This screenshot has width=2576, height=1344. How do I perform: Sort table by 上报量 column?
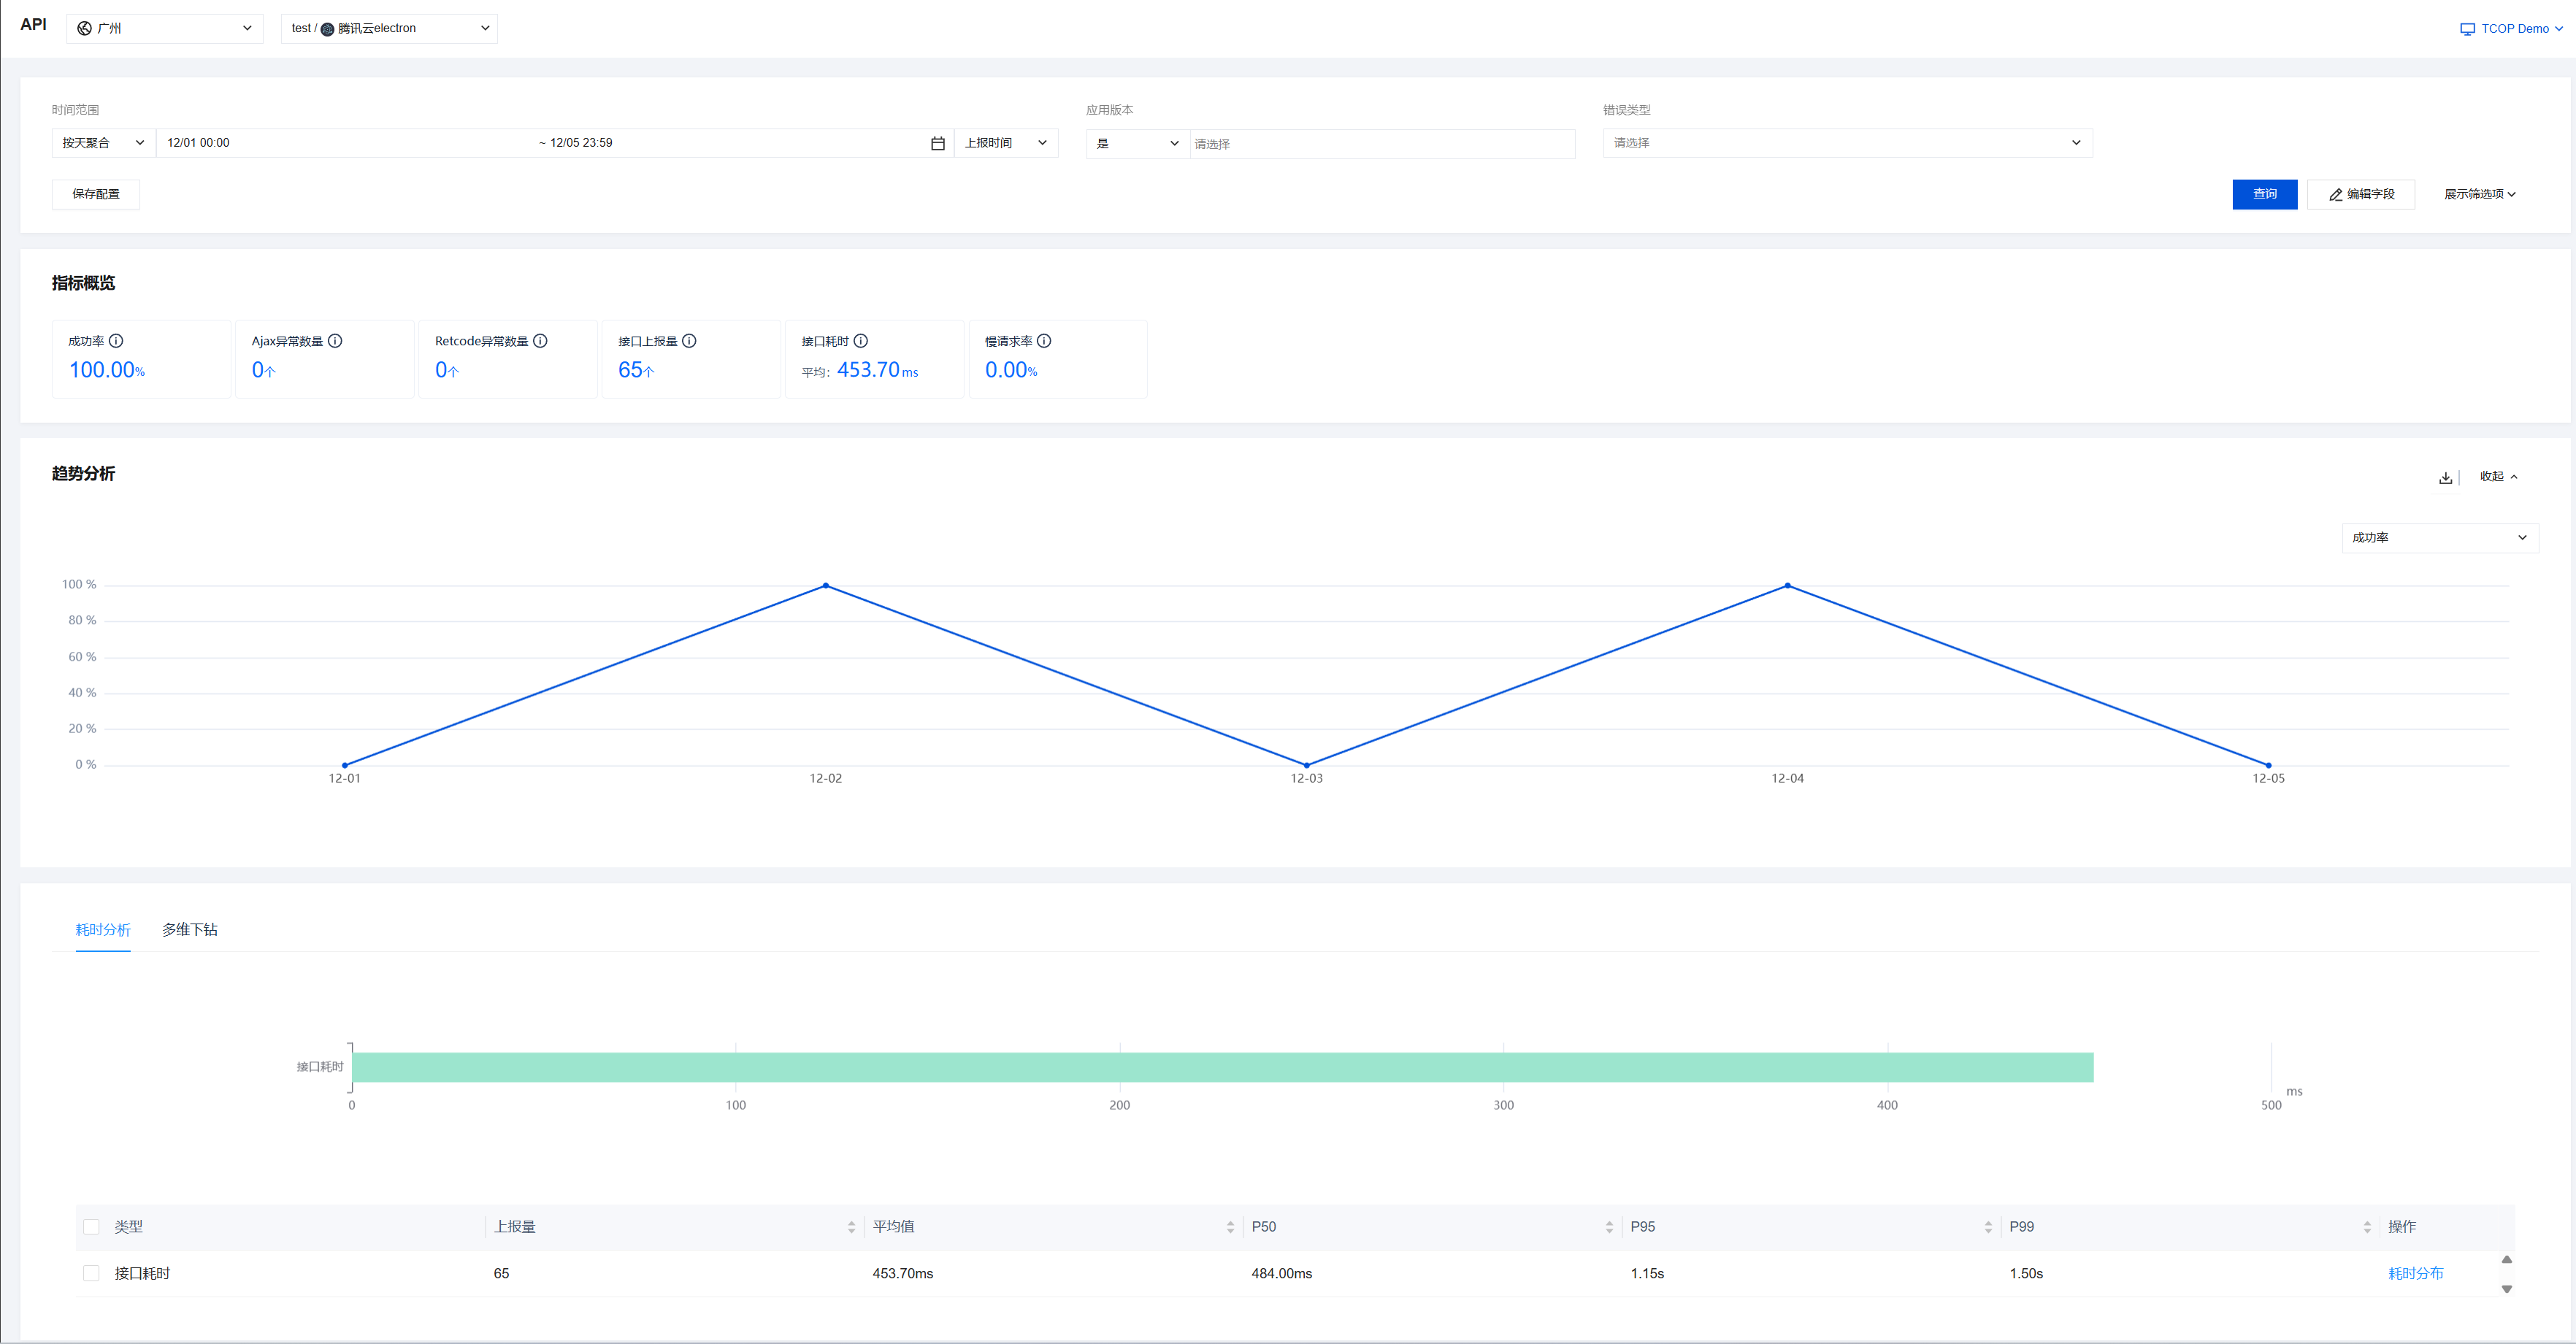851,1227
